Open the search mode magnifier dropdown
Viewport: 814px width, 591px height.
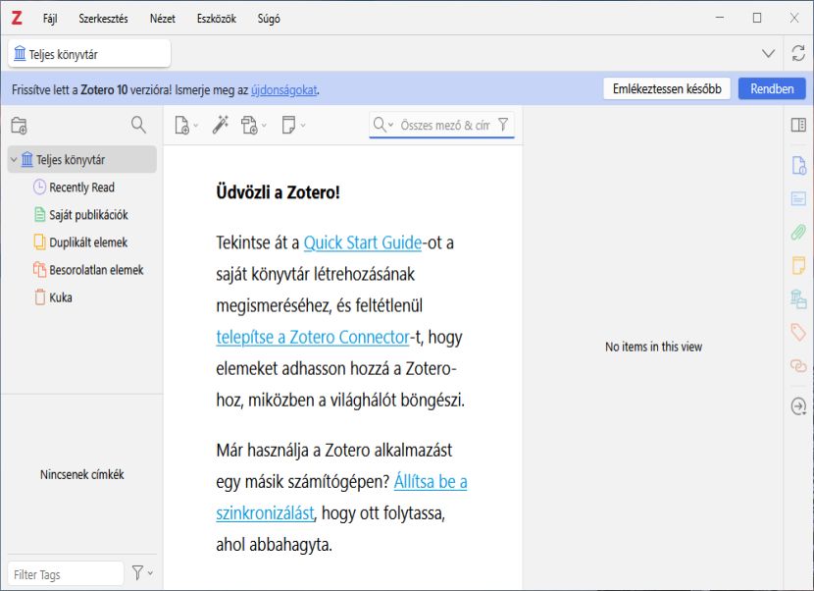point(383,125)
